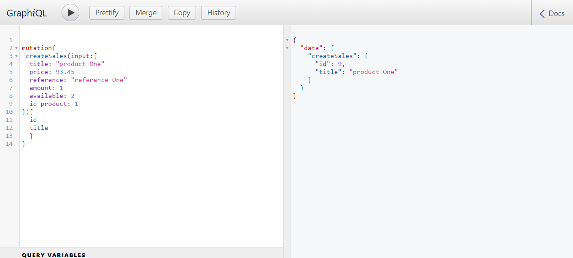Prettify the current query
The width and height of the screenshot is (573, 258).
[x=107, y=13]
